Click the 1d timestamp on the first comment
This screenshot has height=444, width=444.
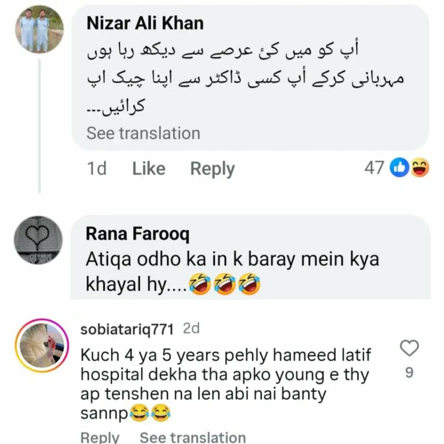(97, 169)
